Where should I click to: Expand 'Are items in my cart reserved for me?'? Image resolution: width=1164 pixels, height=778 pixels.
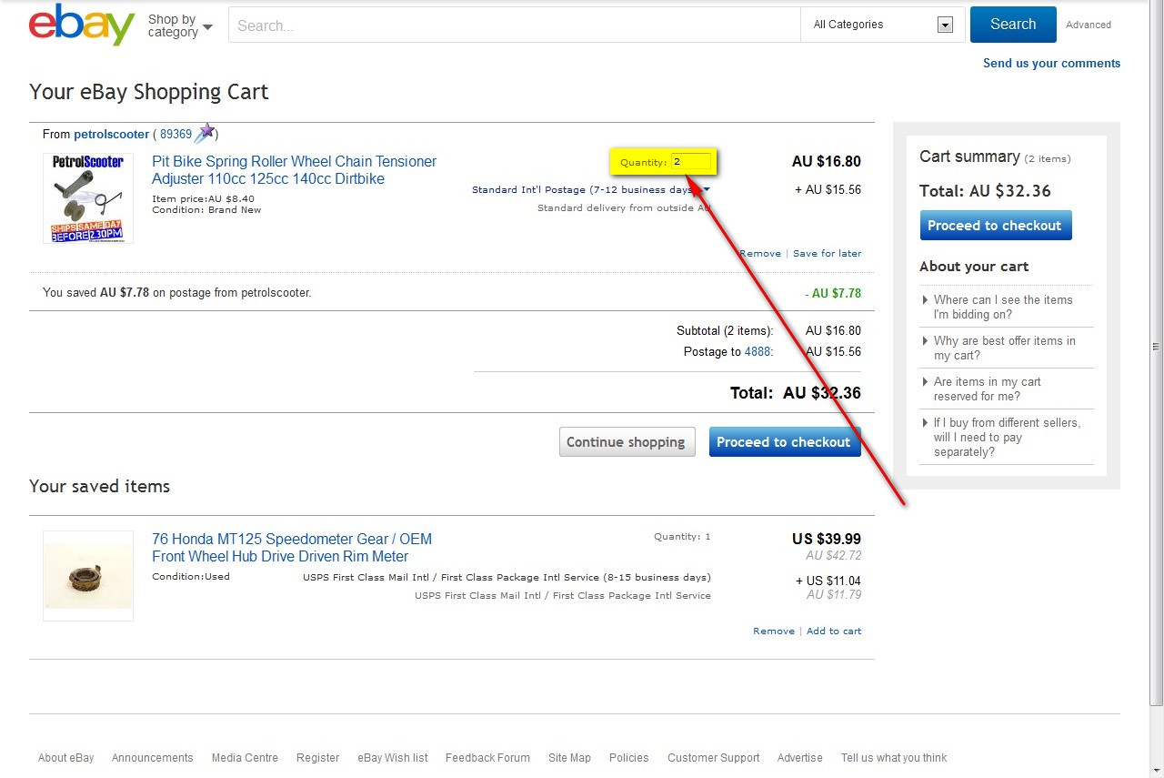(987, 389)
